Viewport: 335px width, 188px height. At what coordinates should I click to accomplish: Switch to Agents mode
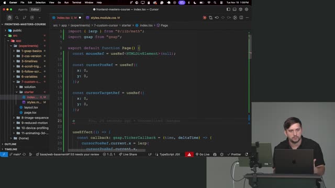tap(23, 9)
